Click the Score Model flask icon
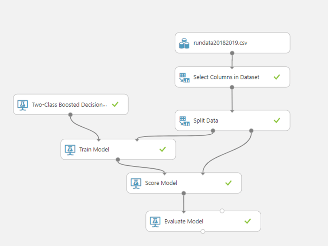The image size is (328, 246). click(x=136, y=183)
